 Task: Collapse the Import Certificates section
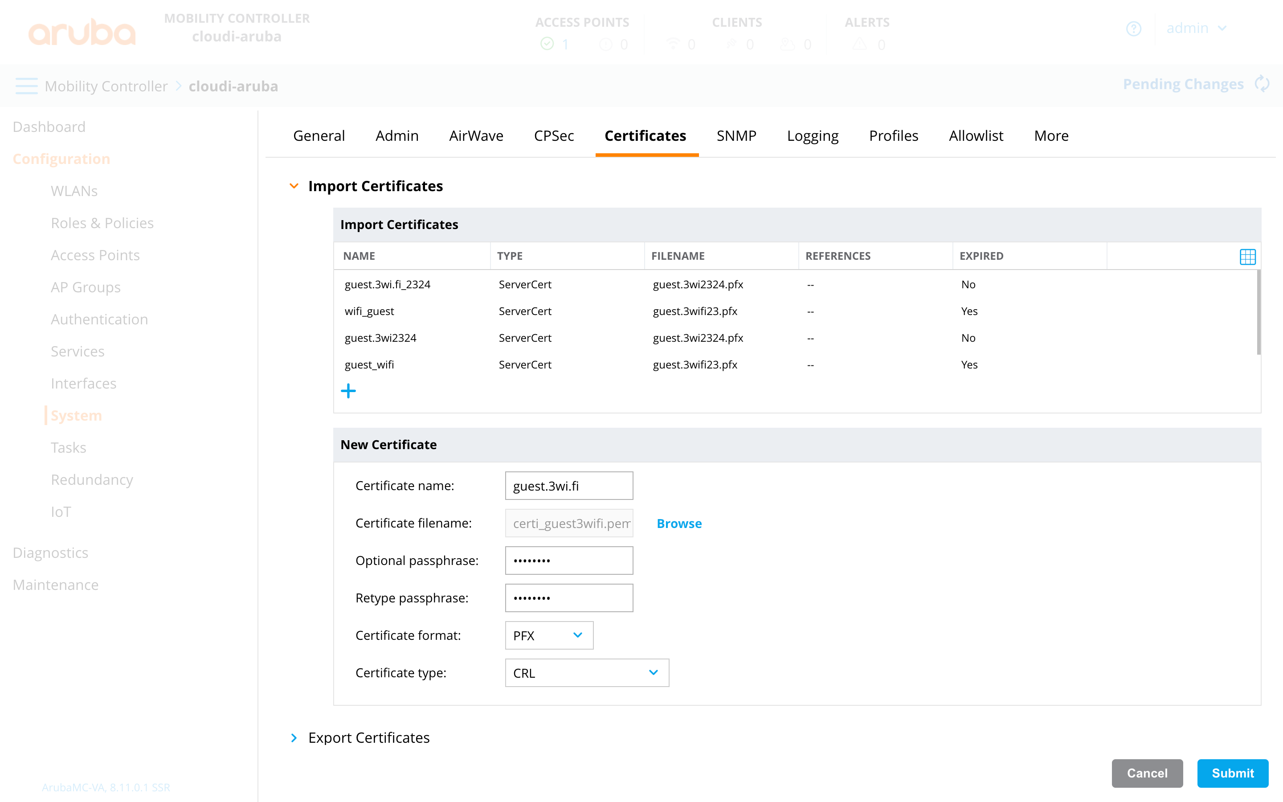[295, 186]
